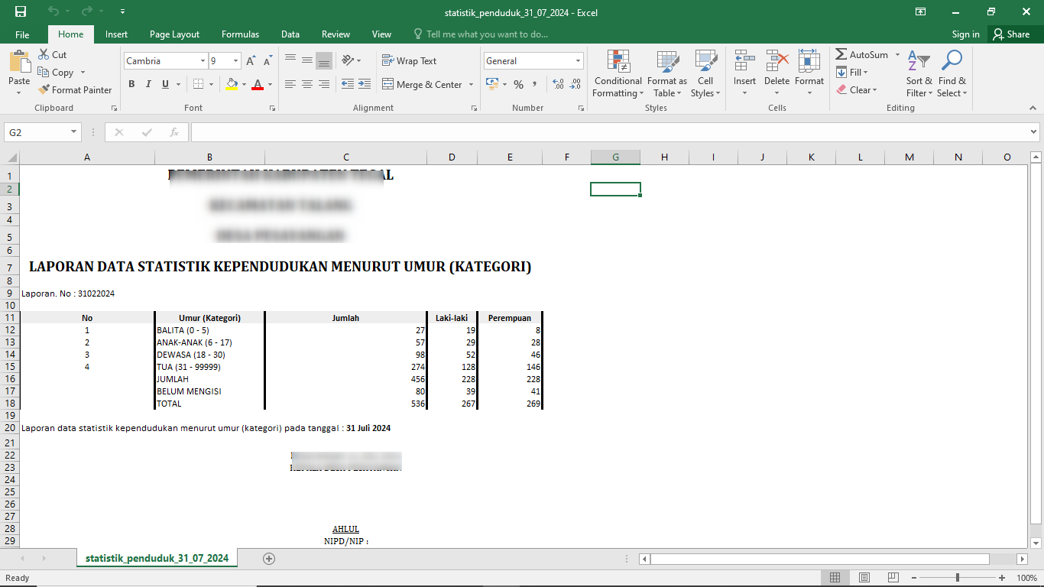Viewport: 1044px width, 587px height.
Task: Open the Customize Quick Access Toolbar dropdown
Action: coord(123,11)
